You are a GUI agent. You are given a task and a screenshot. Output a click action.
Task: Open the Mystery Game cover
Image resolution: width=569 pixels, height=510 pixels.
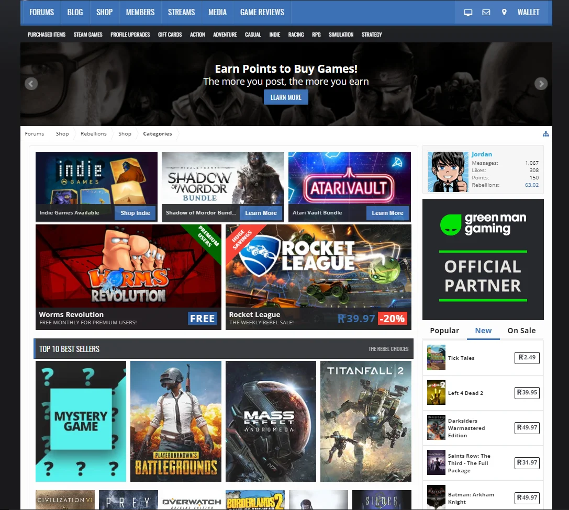[81, 421]
